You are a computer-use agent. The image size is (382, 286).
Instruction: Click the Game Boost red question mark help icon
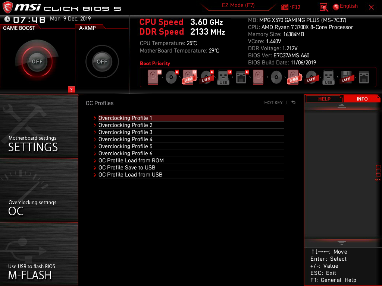click(71, 89)
